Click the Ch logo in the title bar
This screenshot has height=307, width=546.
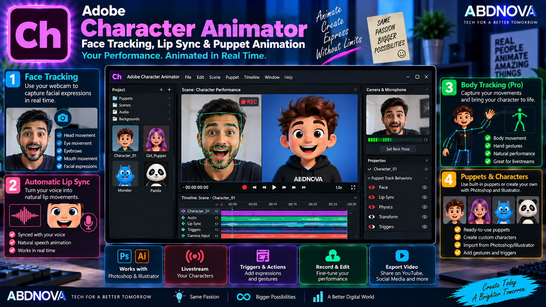point(117,77)
